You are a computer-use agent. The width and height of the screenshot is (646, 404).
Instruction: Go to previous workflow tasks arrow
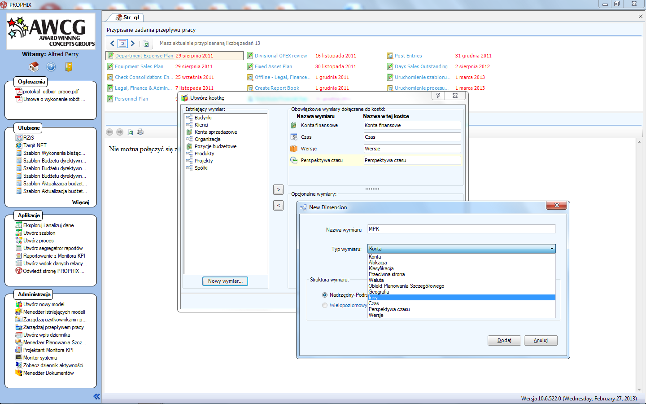click(112, 44)
